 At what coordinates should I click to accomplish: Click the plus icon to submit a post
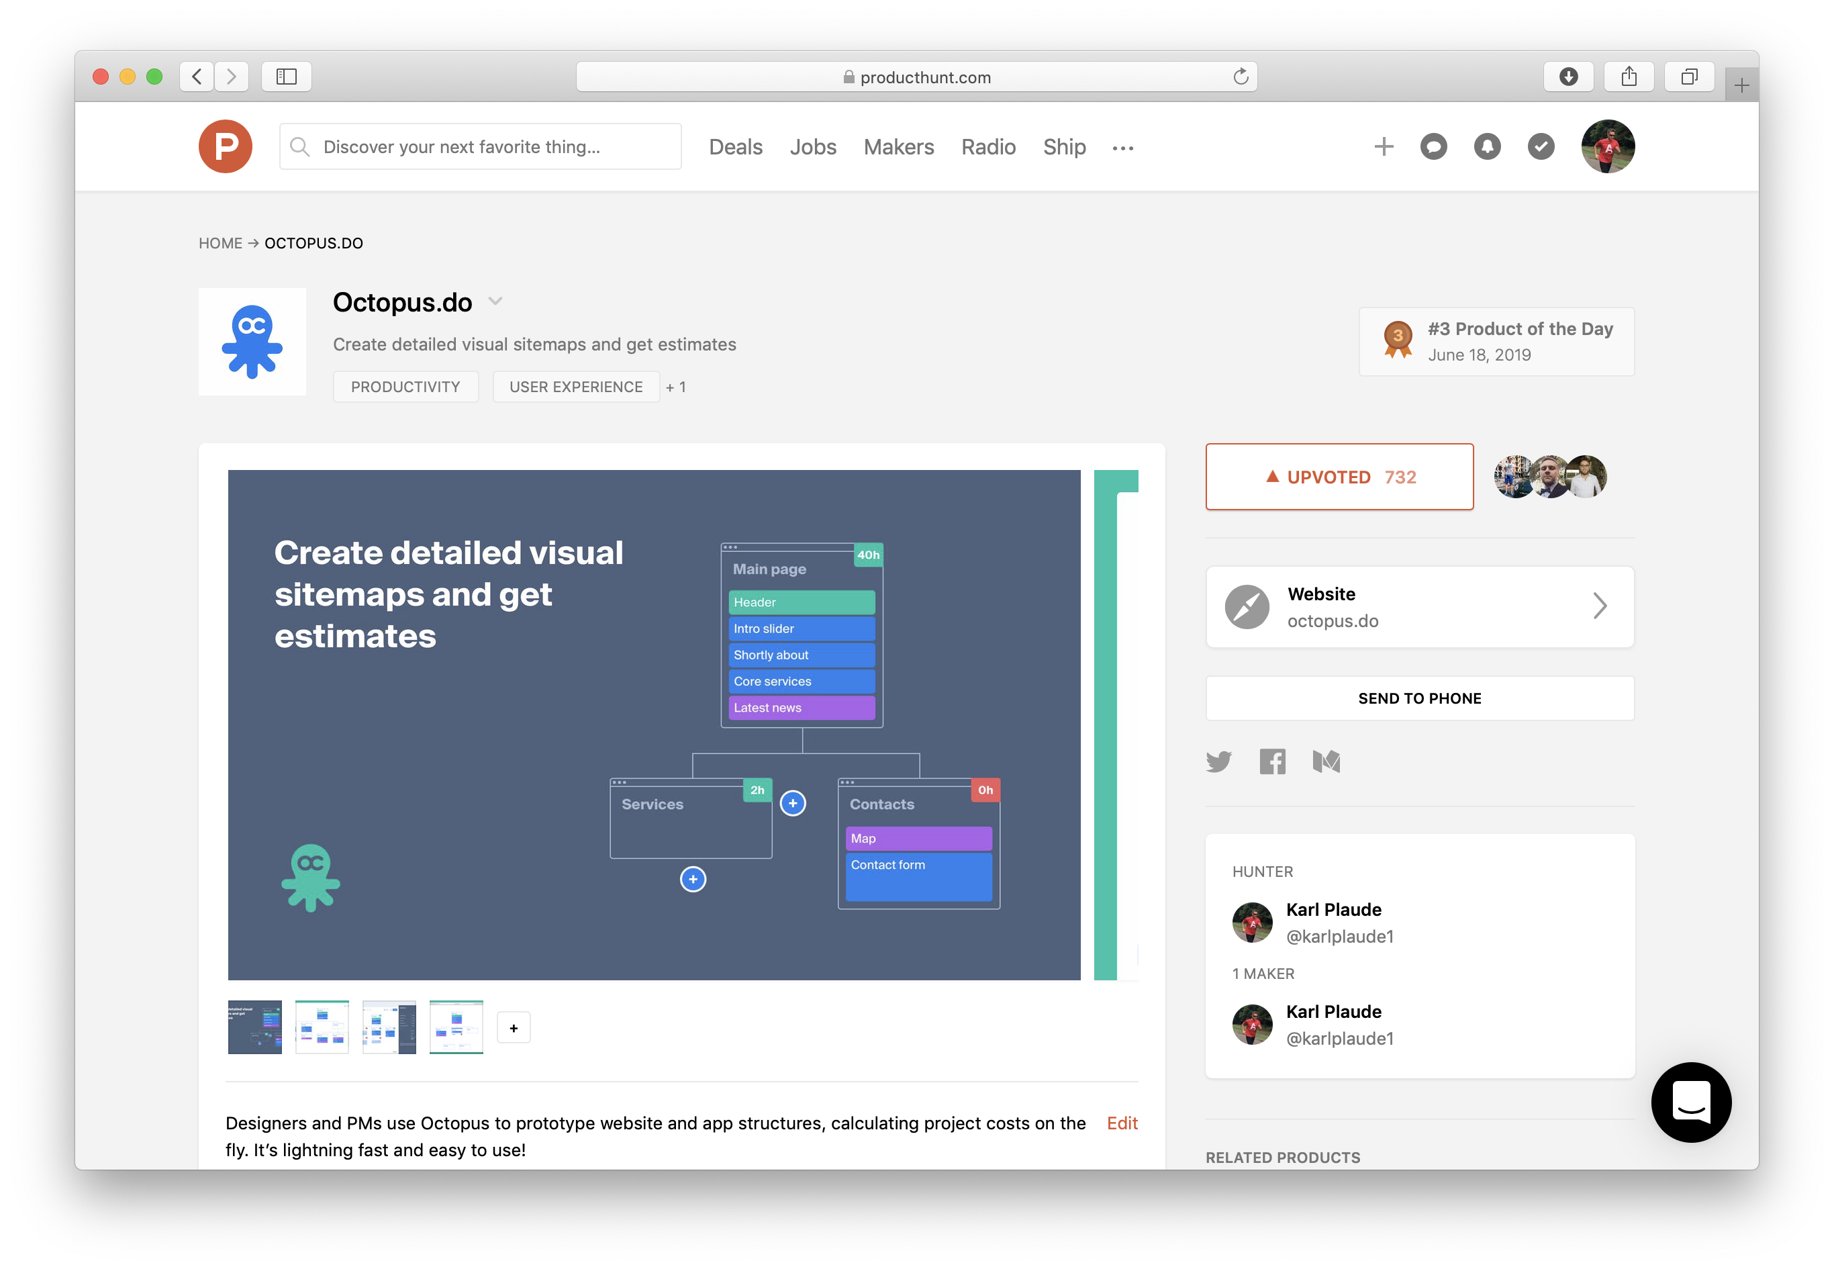1384,146
